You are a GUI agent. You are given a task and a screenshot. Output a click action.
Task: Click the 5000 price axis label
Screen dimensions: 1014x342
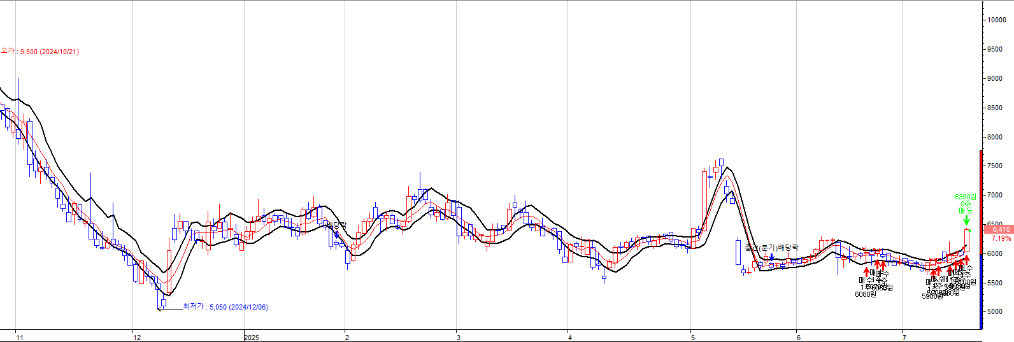pyautogui.click(x=995, y=312)
